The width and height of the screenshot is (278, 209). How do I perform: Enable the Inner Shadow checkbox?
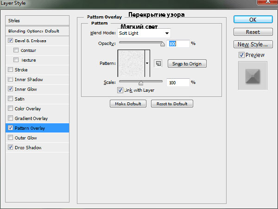click(11, 79)
